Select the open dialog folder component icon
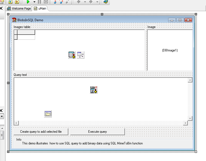The height and width of the screenshot is (161, 206). pos(48,114)
